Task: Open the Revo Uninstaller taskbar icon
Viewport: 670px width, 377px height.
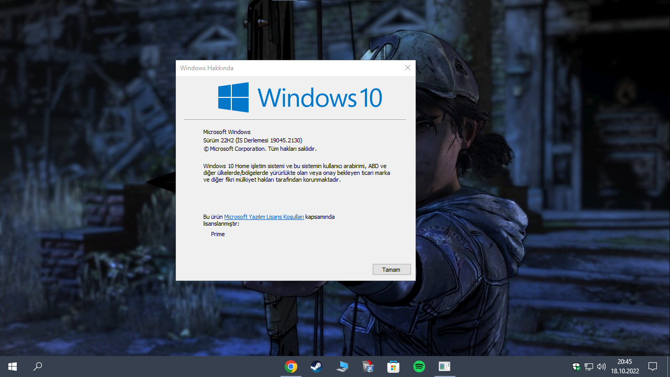Action: (x=368, y=367)
